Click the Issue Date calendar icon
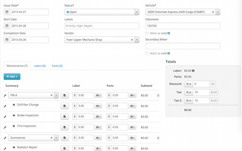Screen dimensions: 242x151 coord(7,12)
